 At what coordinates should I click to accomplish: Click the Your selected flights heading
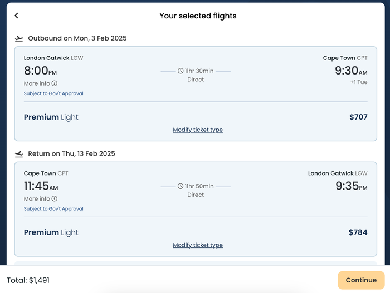(198, 16)
